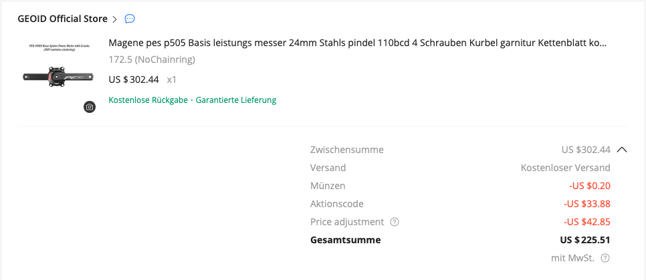Click the US $302.44 item price

(134, 80)
